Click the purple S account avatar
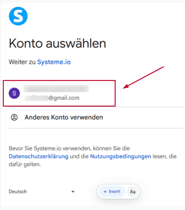 click(x=14, y=93)
